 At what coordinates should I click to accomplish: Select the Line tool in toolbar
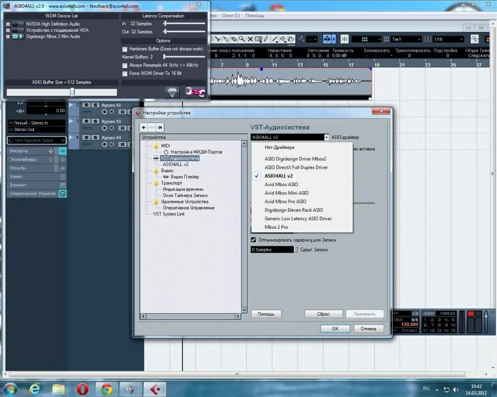[x=275, y=39]
